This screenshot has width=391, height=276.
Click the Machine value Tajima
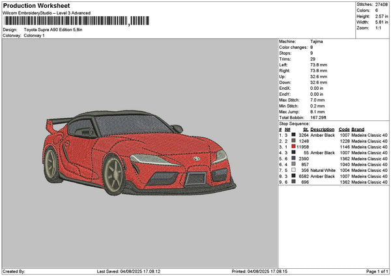click(x=317, y=41)
